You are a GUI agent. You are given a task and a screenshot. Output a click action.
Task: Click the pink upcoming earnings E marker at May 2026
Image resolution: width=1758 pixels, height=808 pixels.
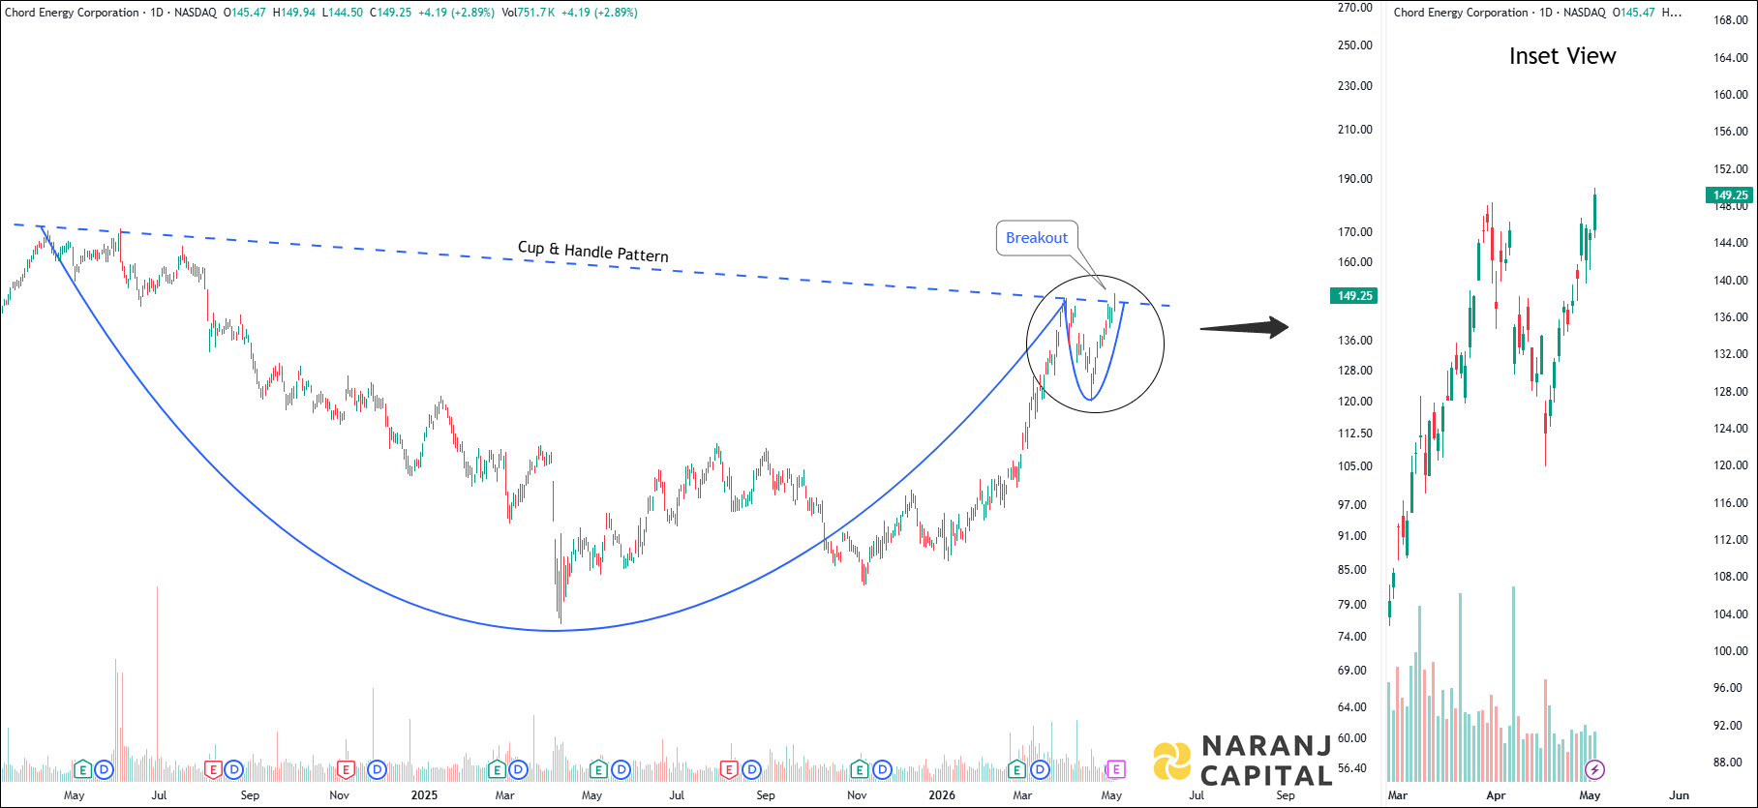point(1116,770)
